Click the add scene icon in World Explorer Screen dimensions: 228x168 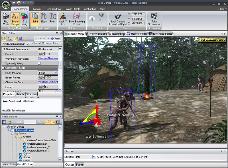coord(4,122)
